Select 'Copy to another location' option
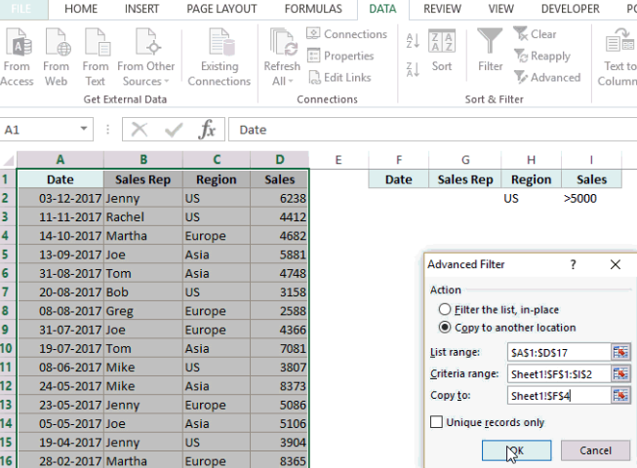 click(445, 328)
